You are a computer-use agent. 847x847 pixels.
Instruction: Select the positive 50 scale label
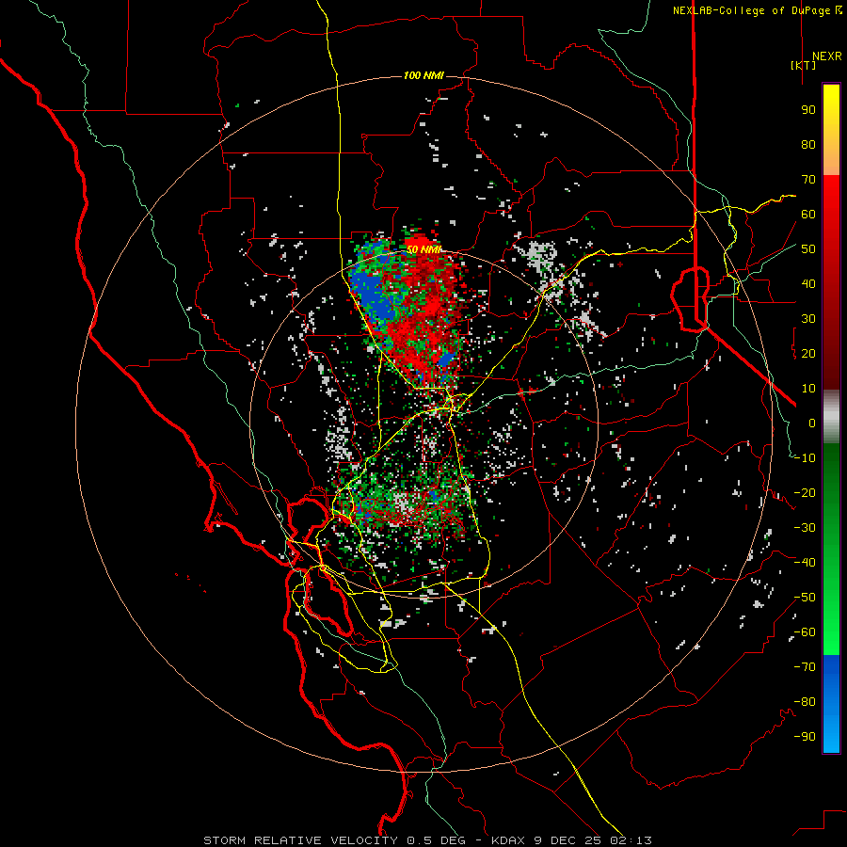[808, 249]
